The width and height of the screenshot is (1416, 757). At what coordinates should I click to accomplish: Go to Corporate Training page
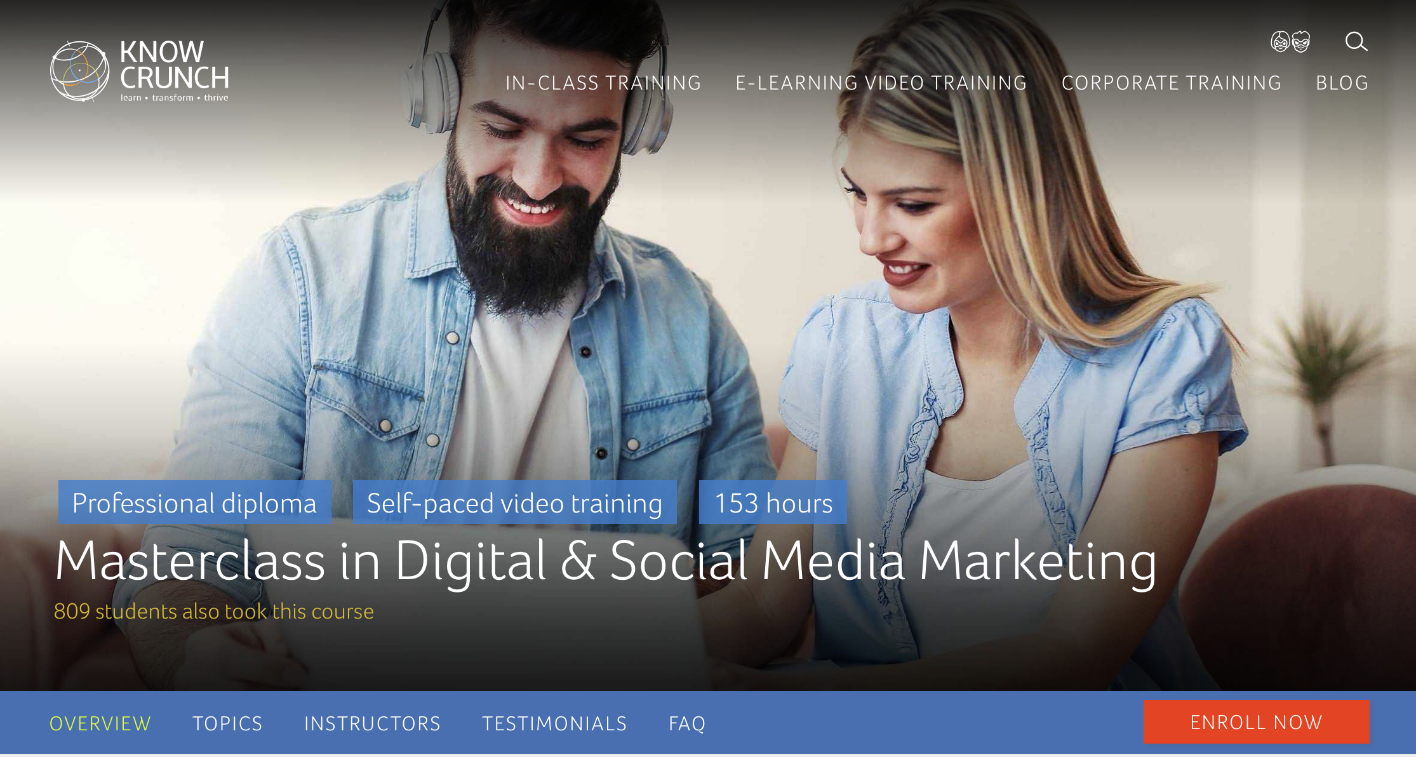pos(1171,83)
